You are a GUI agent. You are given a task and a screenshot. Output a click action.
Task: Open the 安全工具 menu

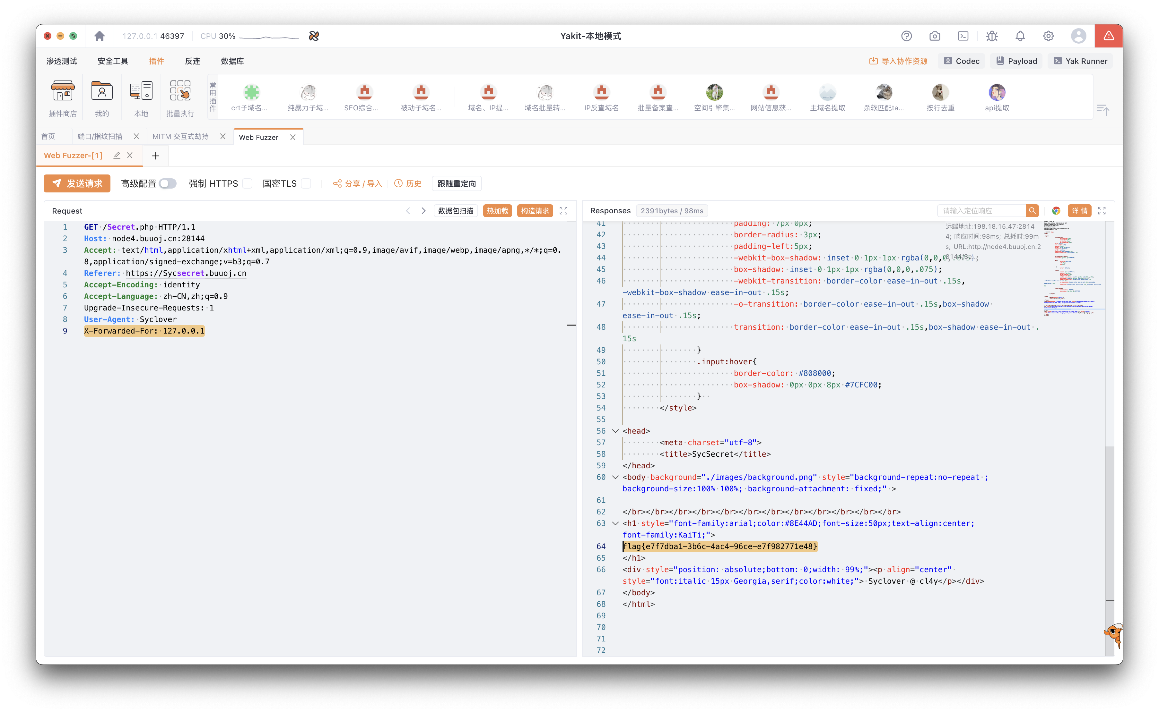(x=113, y=61)
